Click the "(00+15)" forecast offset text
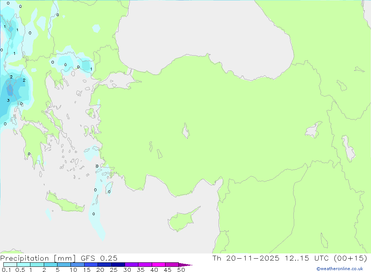The image size is (371, 272). (351, 258)
